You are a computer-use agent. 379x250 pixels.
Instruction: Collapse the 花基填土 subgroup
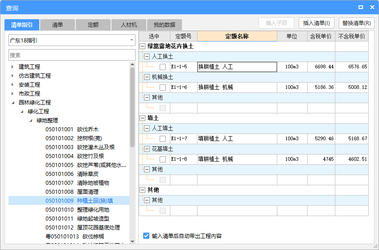(x=147, y=149)
